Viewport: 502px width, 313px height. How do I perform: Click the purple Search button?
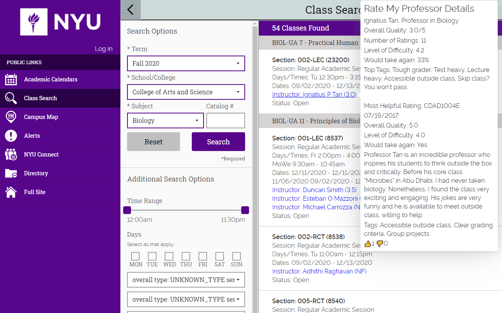218,142
